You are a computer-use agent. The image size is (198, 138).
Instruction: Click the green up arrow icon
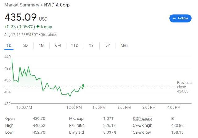[x=38, y=27]
